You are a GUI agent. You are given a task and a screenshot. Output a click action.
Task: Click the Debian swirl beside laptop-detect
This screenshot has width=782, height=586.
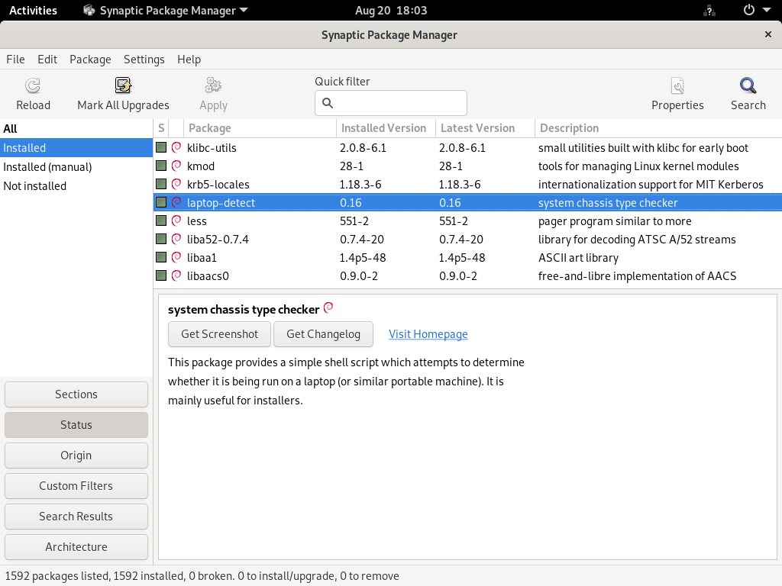pyautogui.click(x=175, y=202)
